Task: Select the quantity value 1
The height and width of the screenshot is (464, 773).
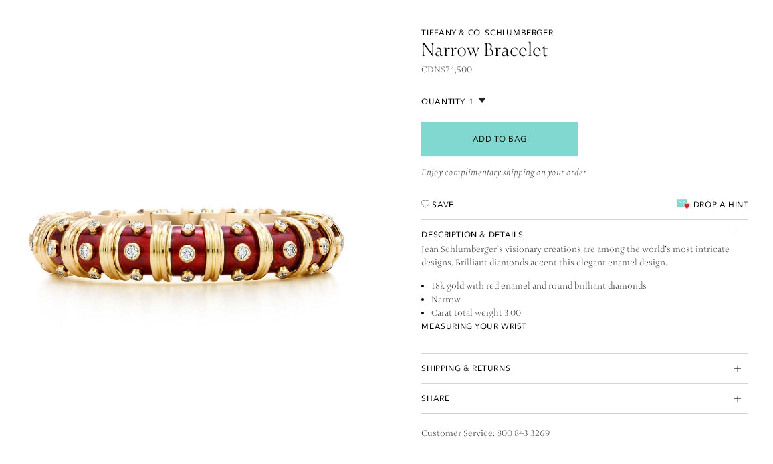Action: pos(471,102)
